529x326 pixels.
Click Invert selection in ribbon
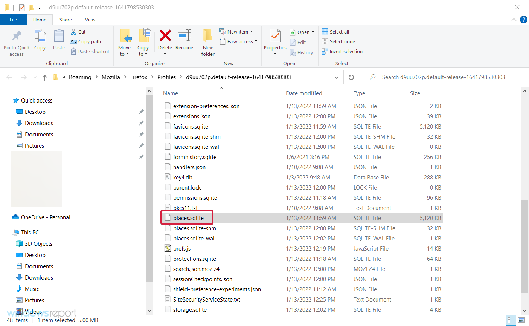342,52
